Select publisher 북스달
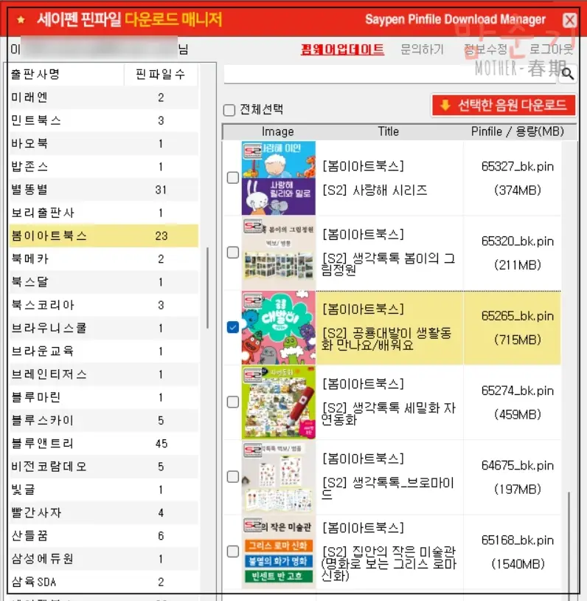The width and height of the screenshot is (587, 601). tap(103, 282)
